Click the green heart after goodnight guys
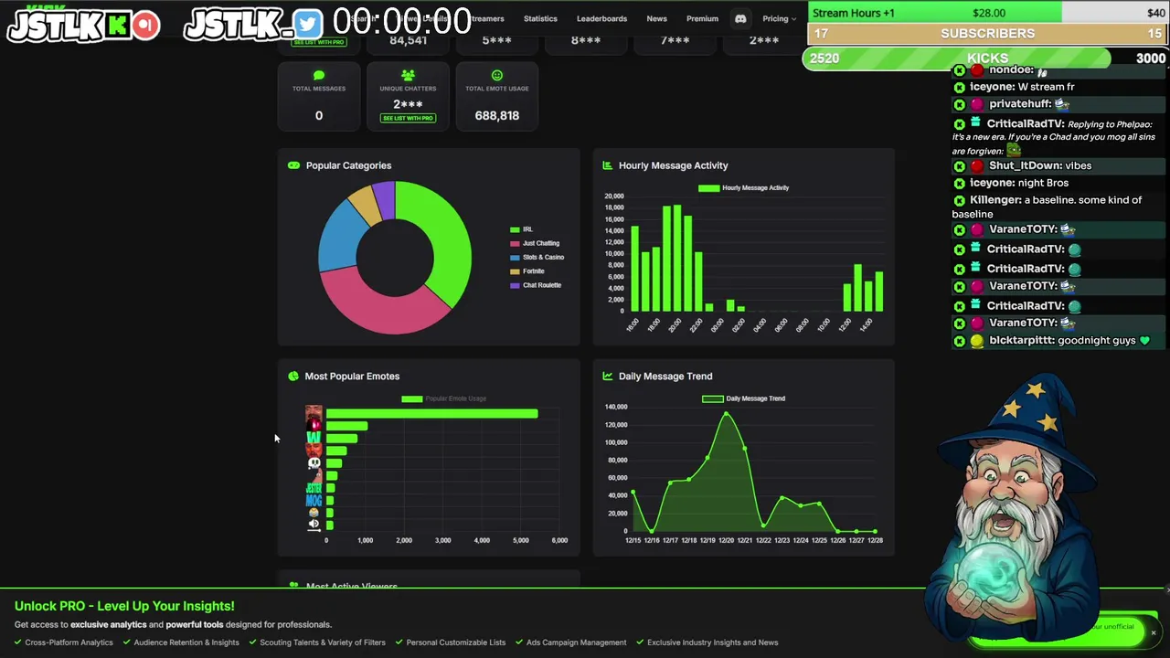Image resolution: width=1170 pixels, height=658 pixels. pyautogui.click(x=1144, y=341)
